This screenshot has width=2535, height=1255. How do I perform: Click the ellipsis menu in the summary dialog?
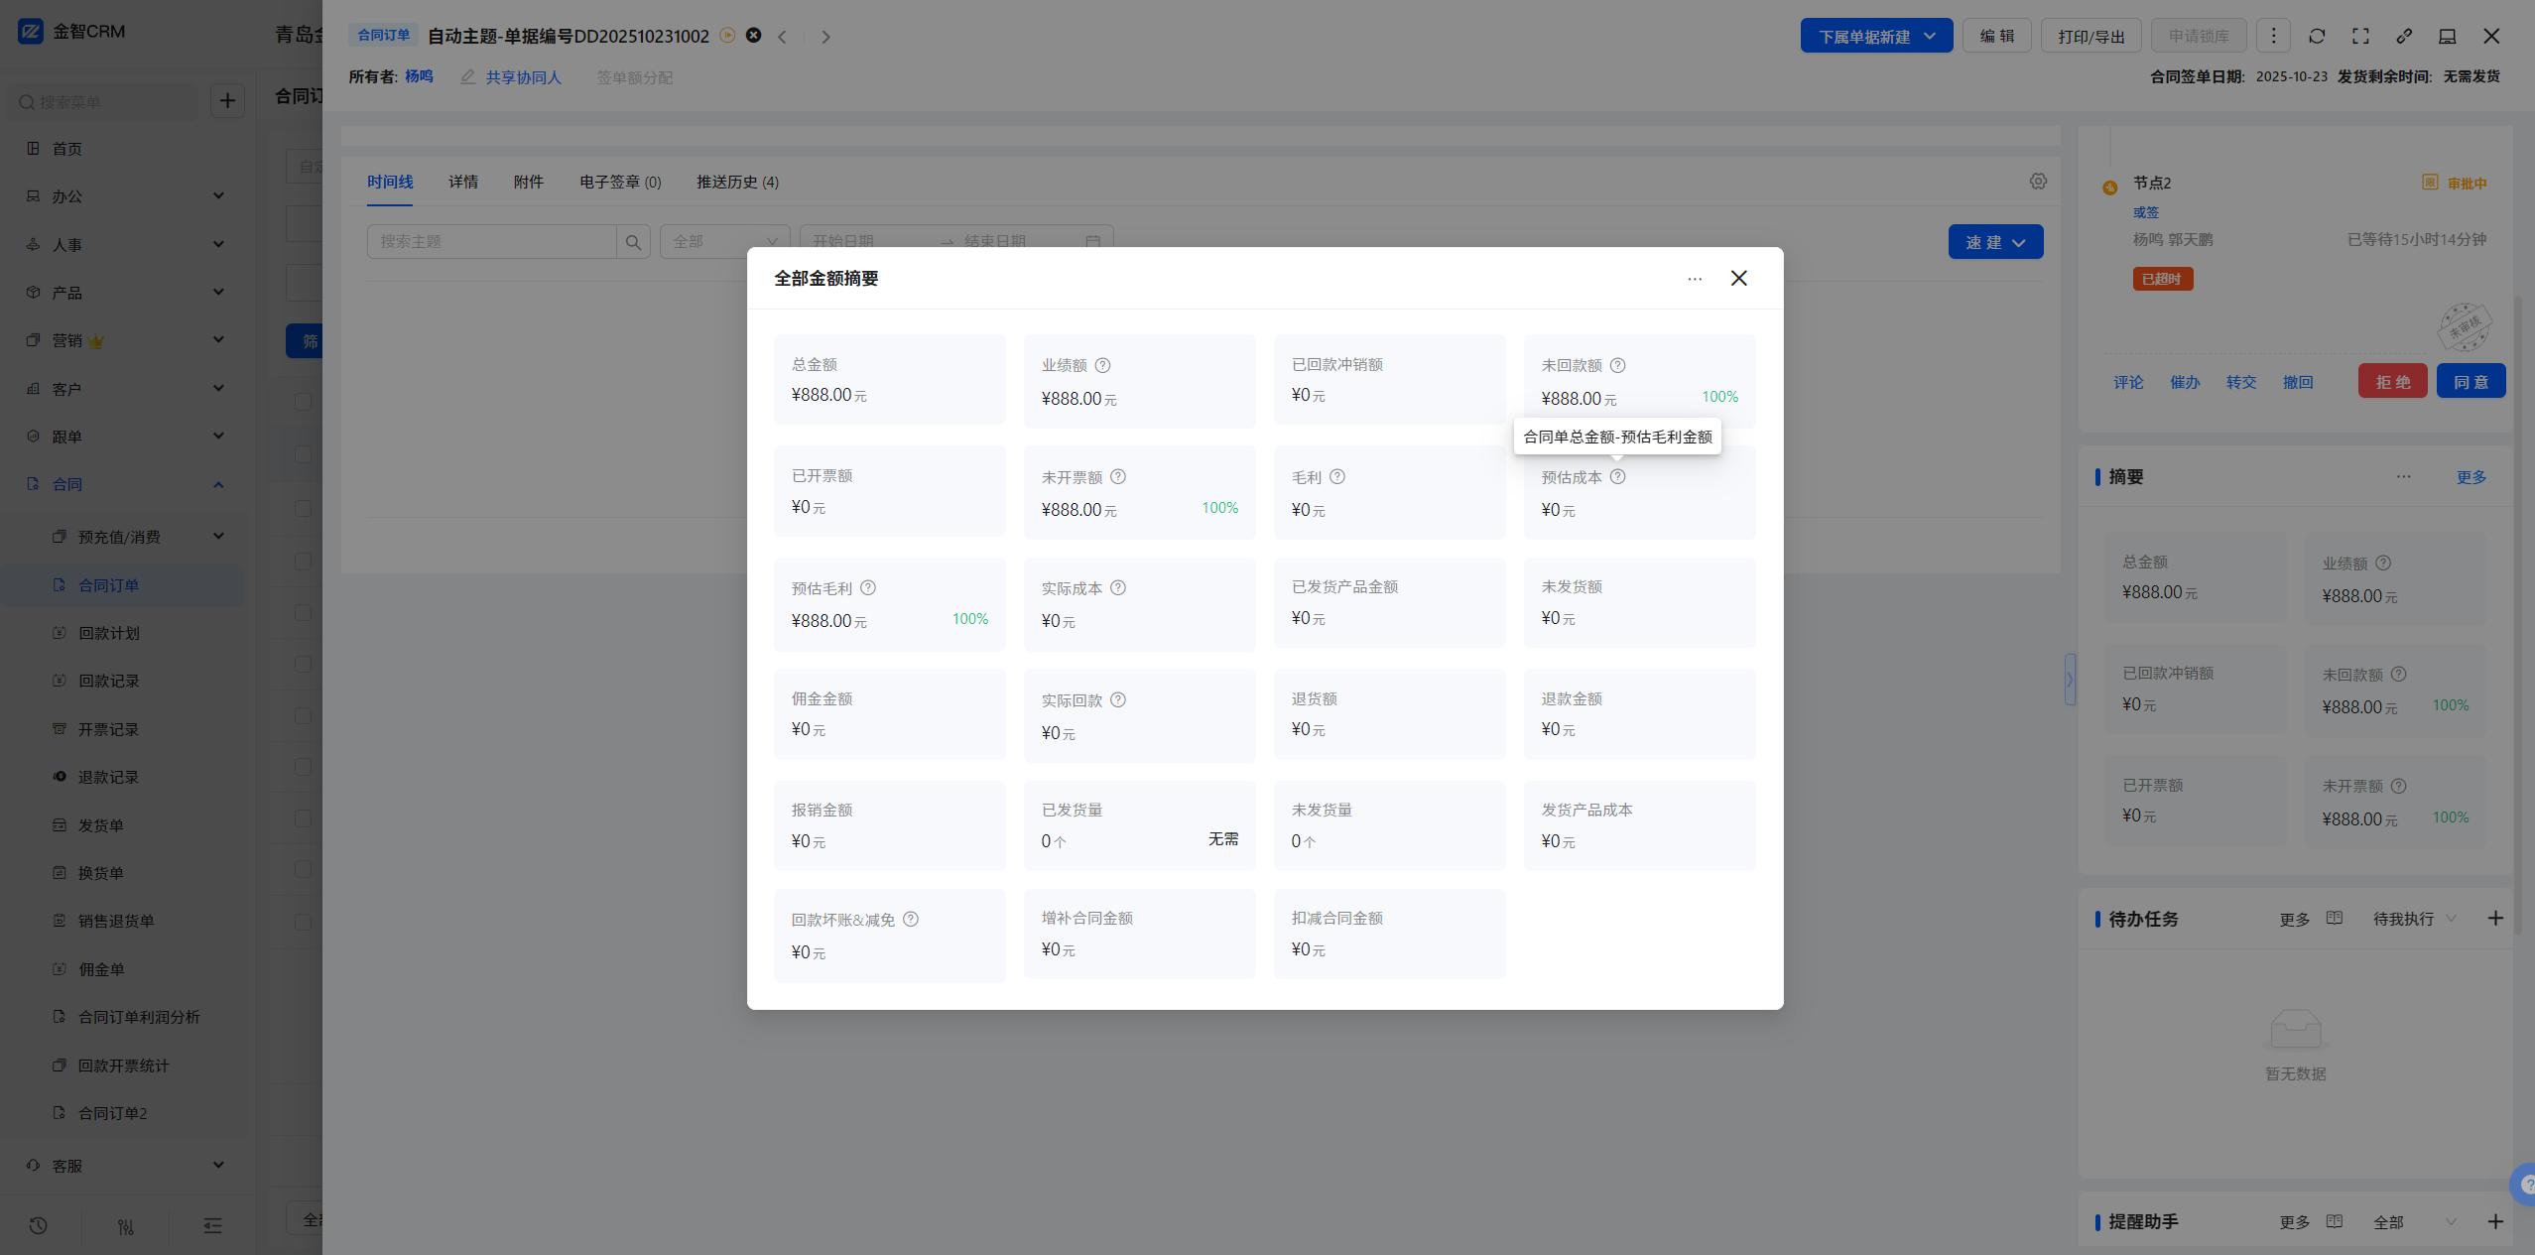click(x=1695, y=279)
